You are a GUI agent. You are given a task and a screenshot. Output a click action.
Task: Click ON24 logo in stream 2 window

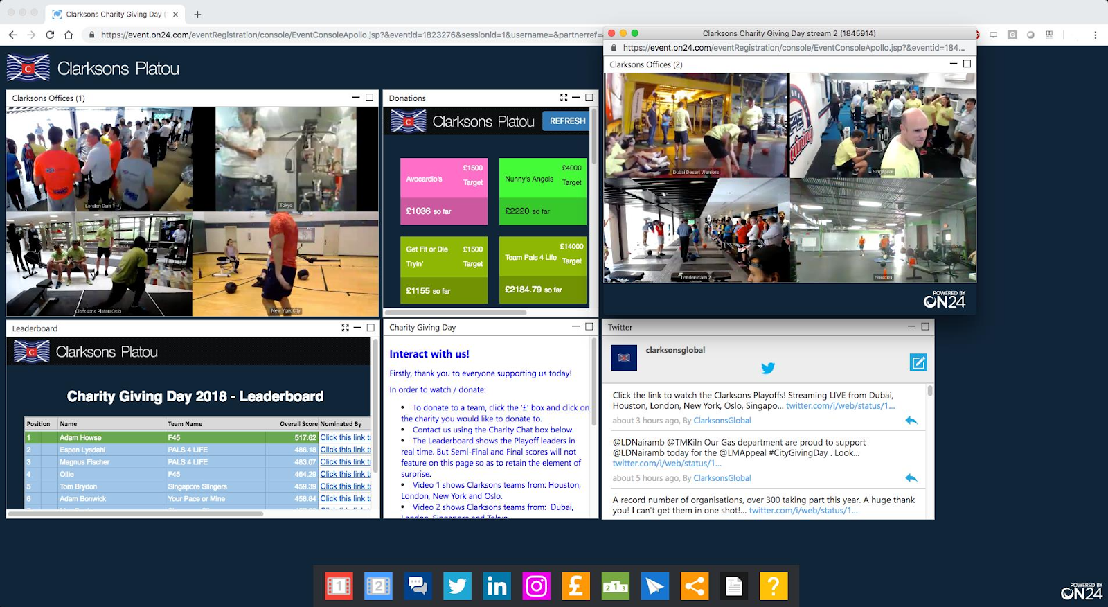(945, 299)
